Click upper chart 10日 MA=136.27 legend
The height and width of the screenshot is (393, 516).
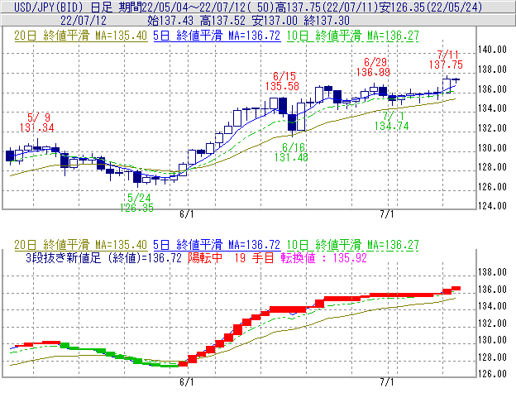tap(353, 36)
